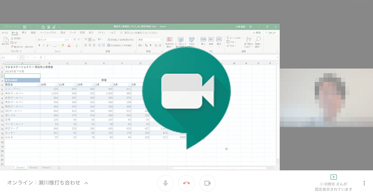Click the コピー icon

tap(12, 42)
